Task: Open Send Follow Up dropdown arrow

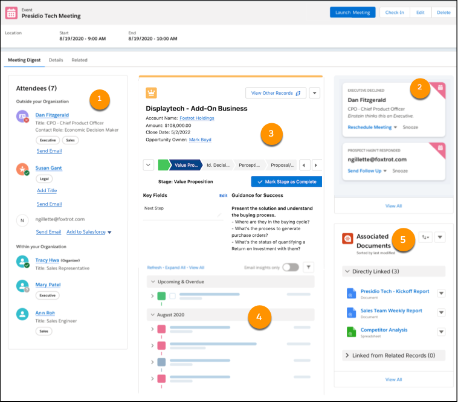Action: pos(385,171)
